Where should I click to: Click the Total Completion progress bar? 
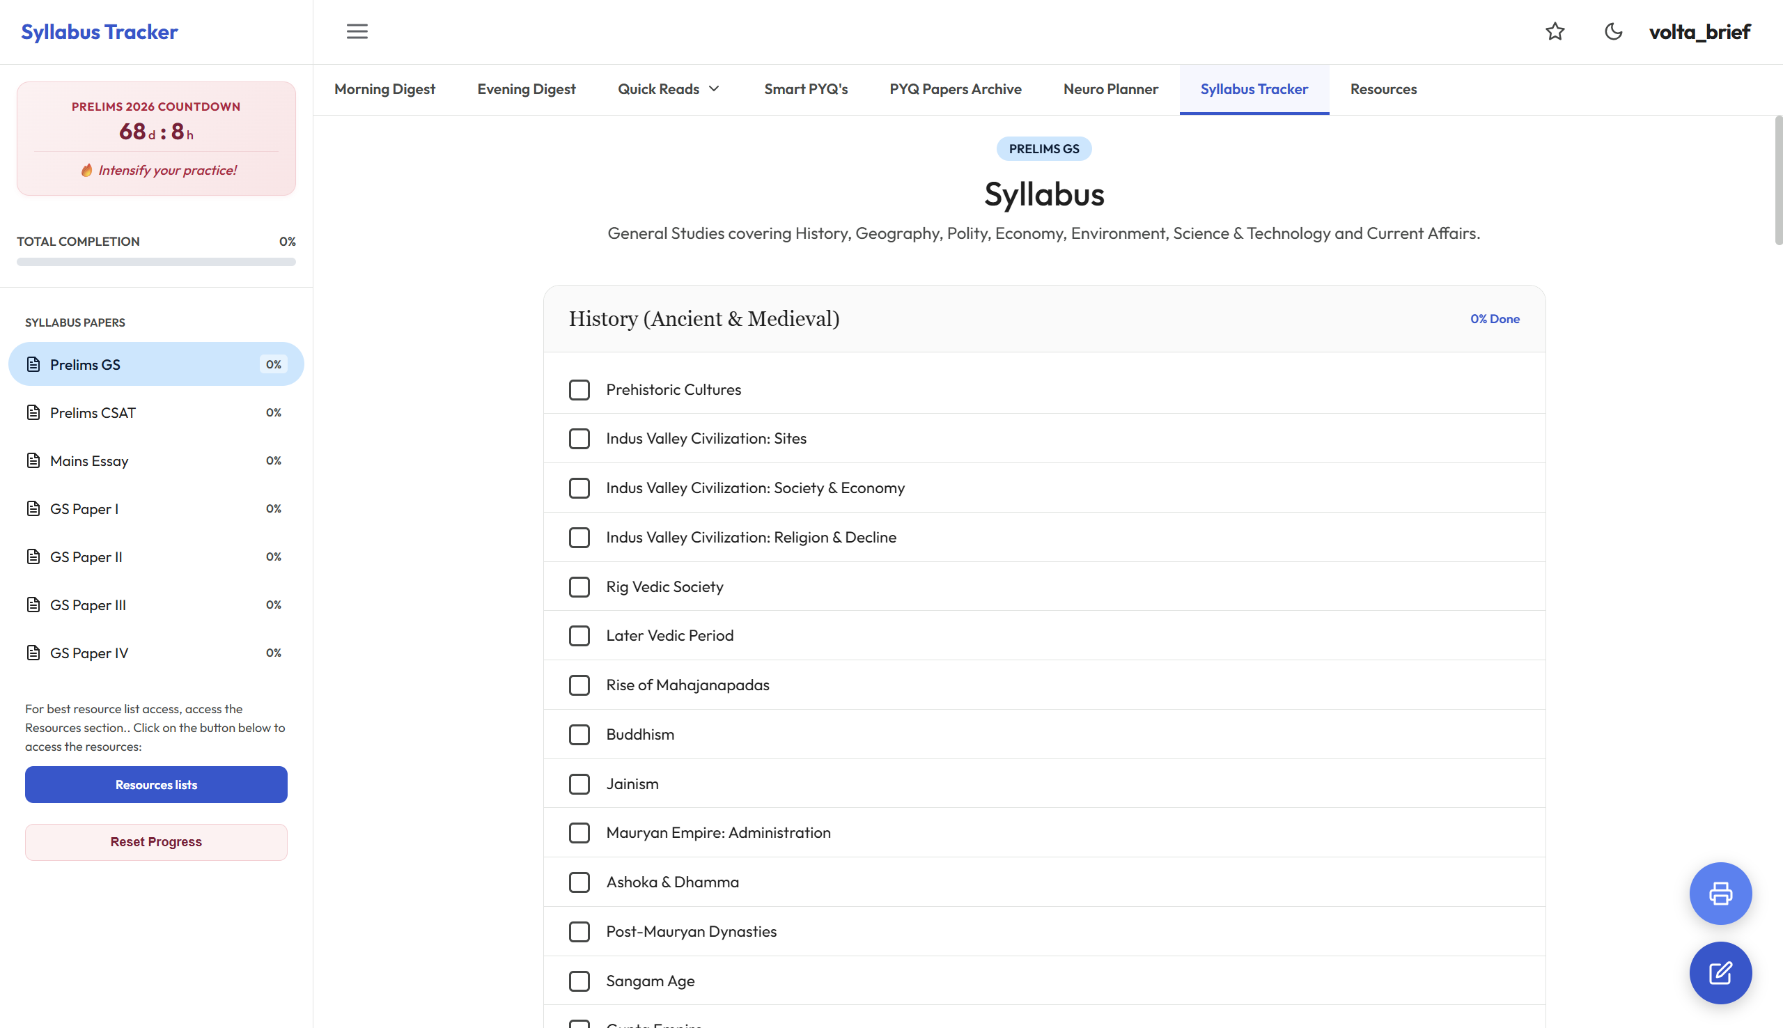(x=155, y=262)
